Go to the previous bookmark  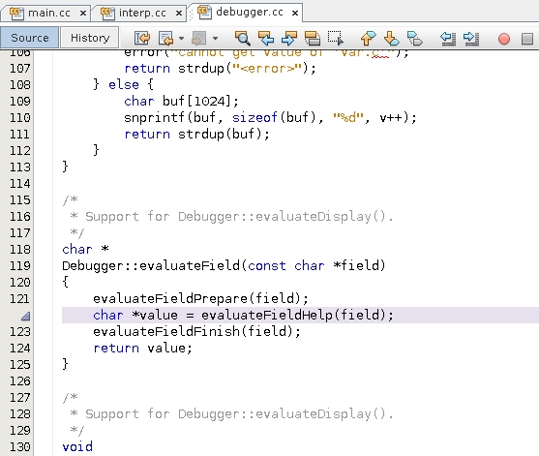(x=368, y=38)
